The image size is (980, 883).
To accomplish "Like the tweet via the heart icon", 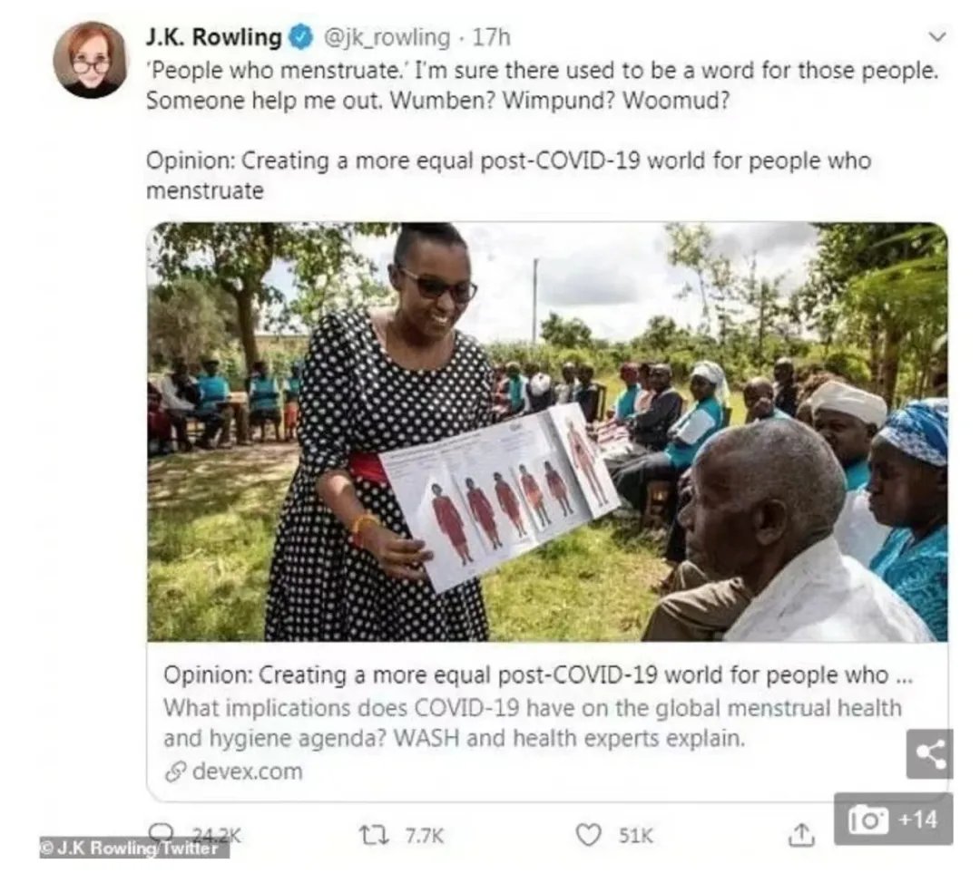I will pos(588,835).
